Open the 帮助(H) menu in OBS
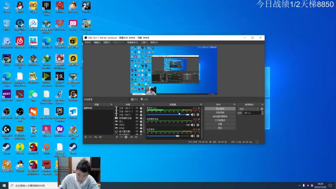The width and height of the screenshot is (336, 189). pyautogui.click(x=154, y=42)
